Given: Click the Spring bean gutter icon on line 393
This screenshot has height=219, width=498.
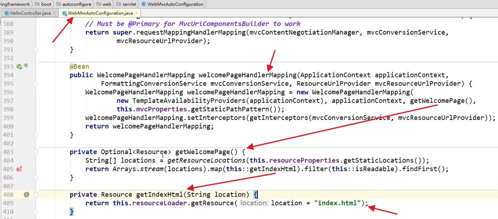Looking at the screenshot, I should tap(18, 66).
